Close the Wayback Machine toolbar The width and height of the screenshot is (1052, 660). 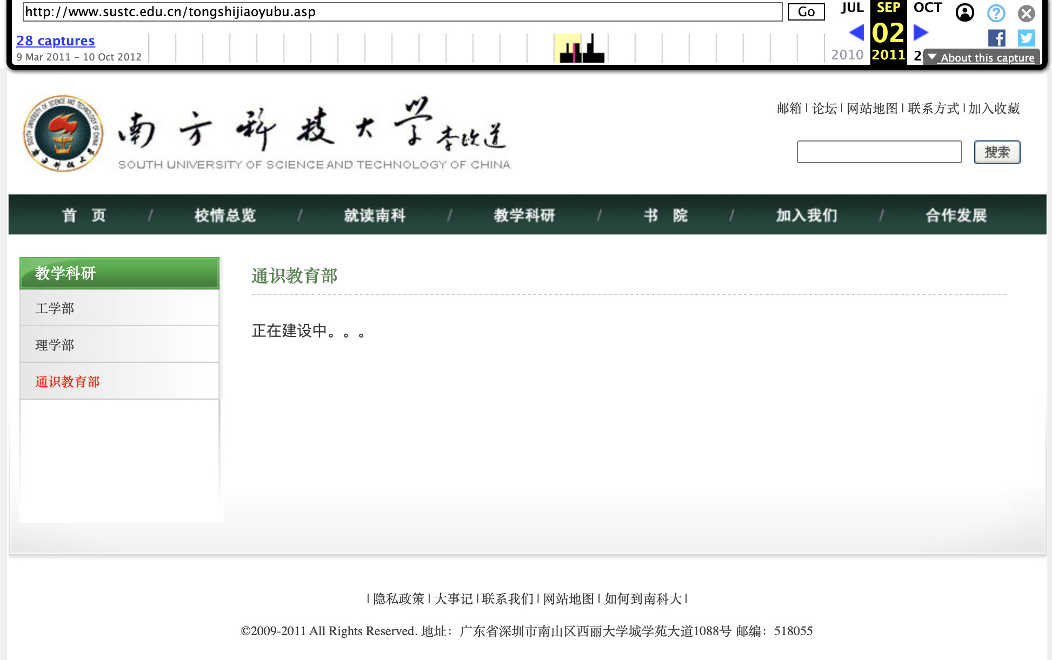[x=1026, y=14]
